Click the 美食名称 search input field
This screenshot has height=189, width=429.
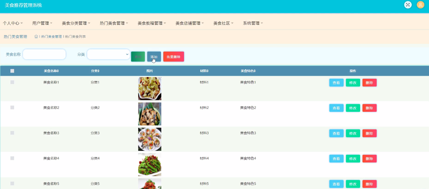pos(44,54)
